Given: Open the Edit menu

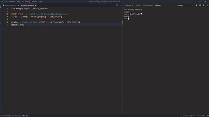Looking at the screenshot, I should click(x=6, y=2).
